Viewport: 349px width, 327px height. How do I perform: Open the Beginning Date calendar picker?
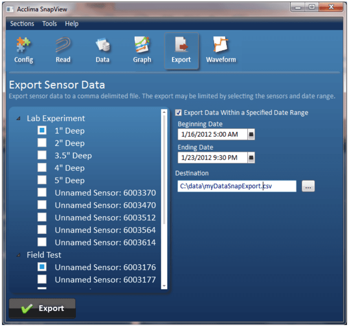252,134
